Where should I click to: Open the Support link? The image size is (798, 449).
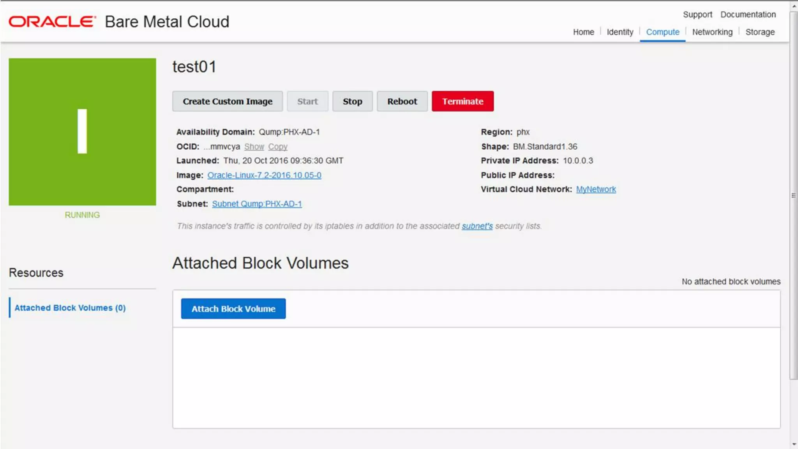tap(697, 14)
